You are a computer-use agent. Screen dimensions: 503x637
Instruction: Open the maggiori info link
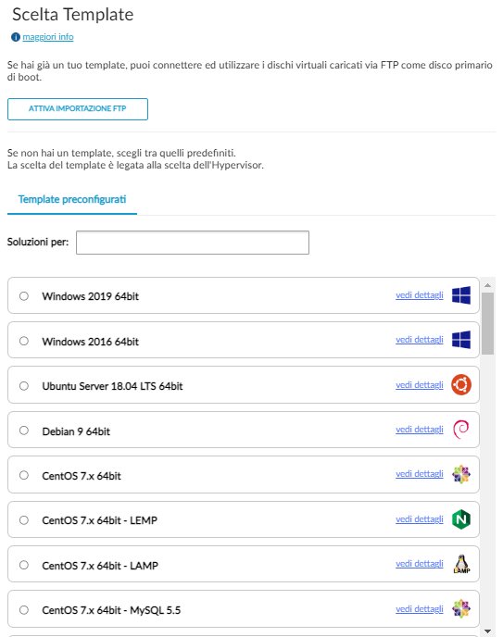point(48,37)
